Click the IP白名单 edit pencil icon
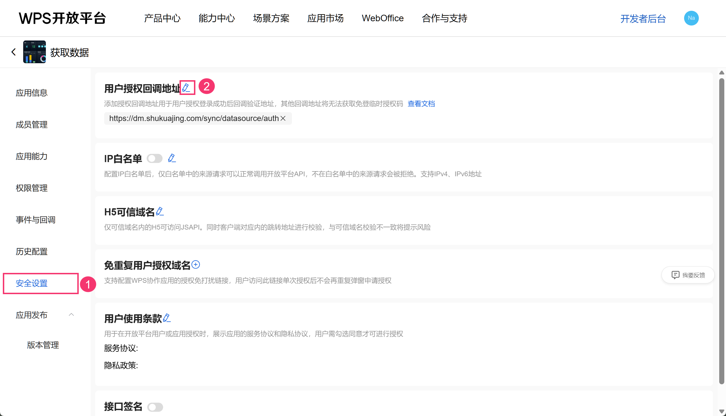Viewport: 726px width, 416px height. tap(172, 158)
